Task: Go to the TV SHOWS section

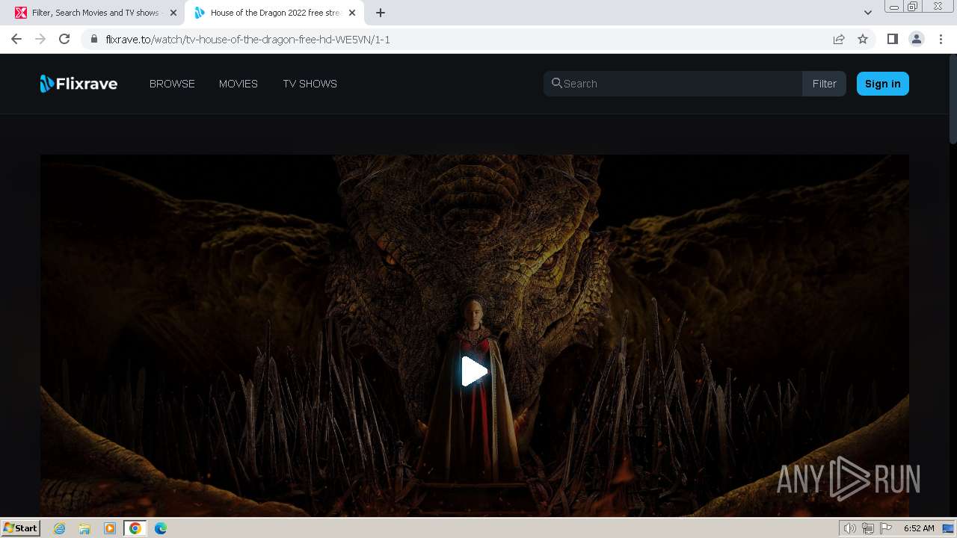Action: point(310,84)
